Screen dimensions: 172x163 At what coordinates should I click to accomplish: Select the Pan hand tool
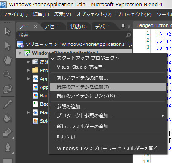tap(8, 61)
